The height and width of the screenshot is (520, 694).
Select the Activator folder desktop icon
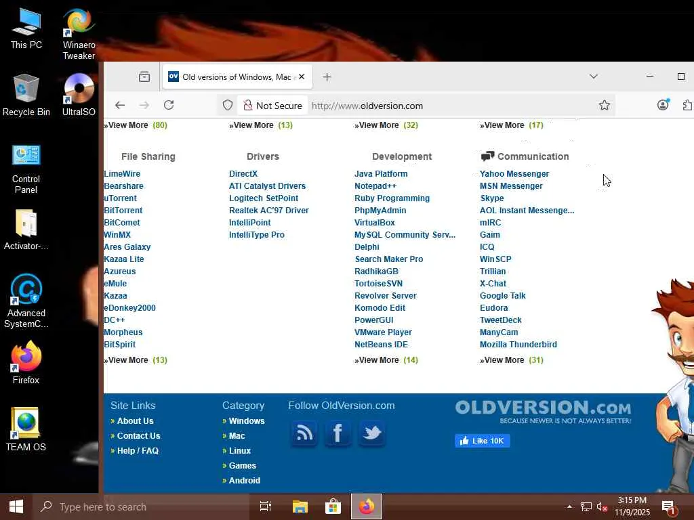coord(26,230)
